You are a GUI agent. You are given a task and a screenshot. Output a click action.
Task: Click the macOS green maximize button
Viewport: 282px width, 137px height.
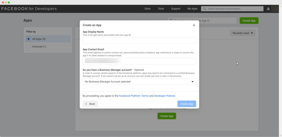[9, 2]
